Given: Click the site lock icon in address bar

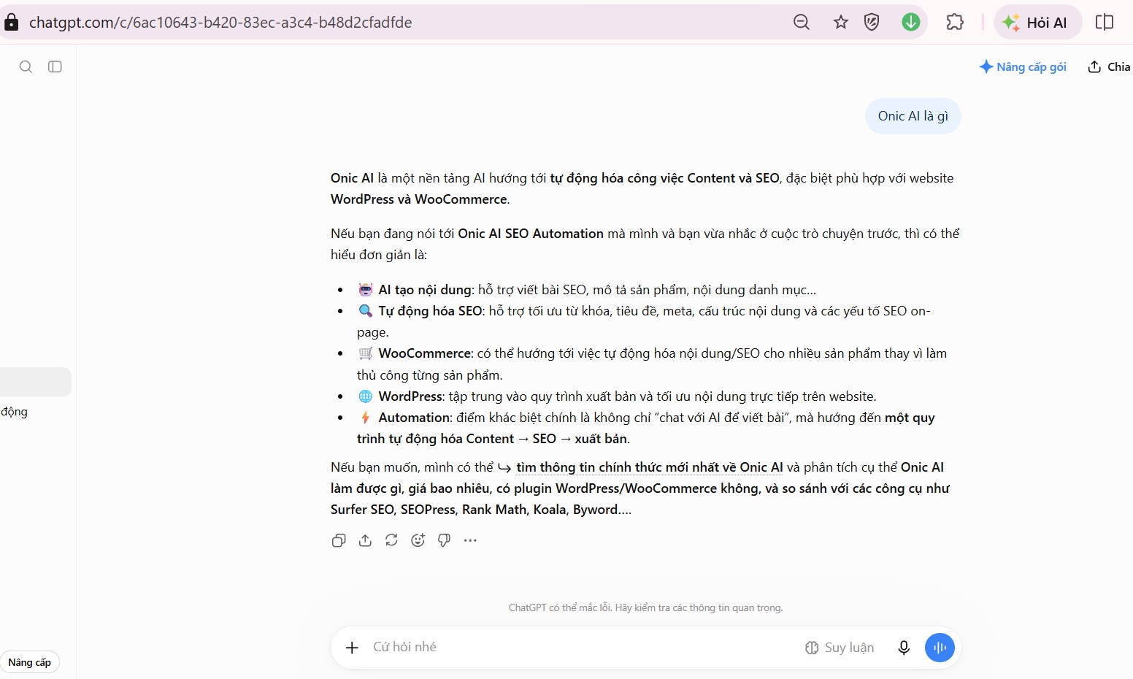Looking at the screenshot, I should click(x=12, y=23).
